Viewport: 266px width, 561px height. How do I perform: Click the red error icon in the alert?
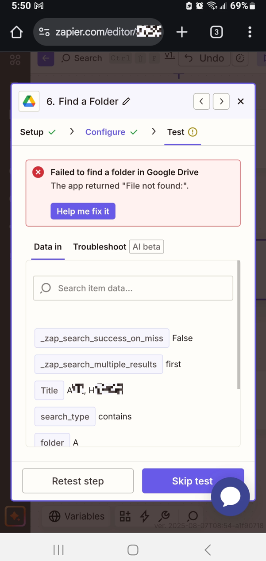coord(38,172)
